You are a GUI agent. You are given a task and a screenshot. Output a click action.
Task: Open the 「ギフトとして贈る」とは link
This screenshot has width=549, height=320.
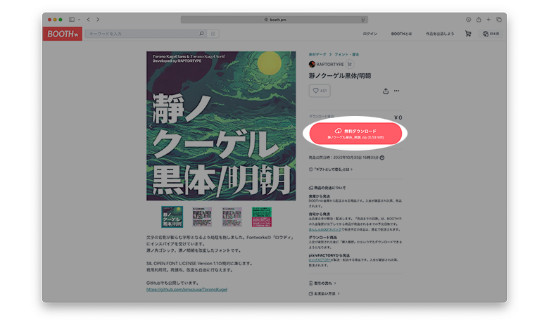(331, 169)
